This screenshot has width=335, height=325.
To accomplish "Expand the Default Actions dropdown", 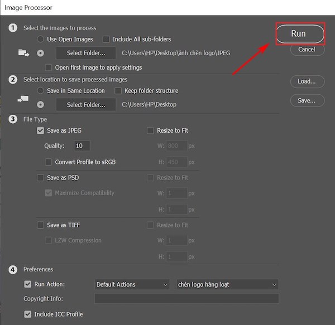I will pyautogui.click(x=132, y=284).
